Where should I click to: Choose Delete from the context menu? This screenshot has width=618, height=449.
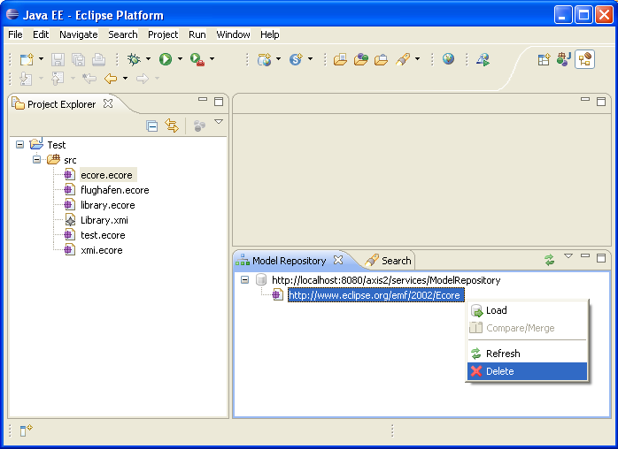pos(527,371)
